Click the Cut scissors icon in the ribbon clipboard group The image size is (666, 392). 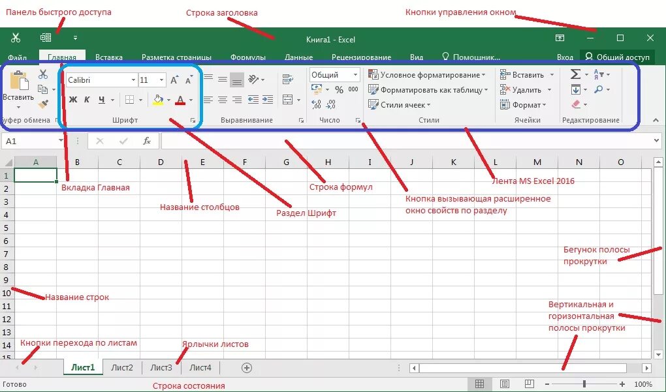pos(43,74)
